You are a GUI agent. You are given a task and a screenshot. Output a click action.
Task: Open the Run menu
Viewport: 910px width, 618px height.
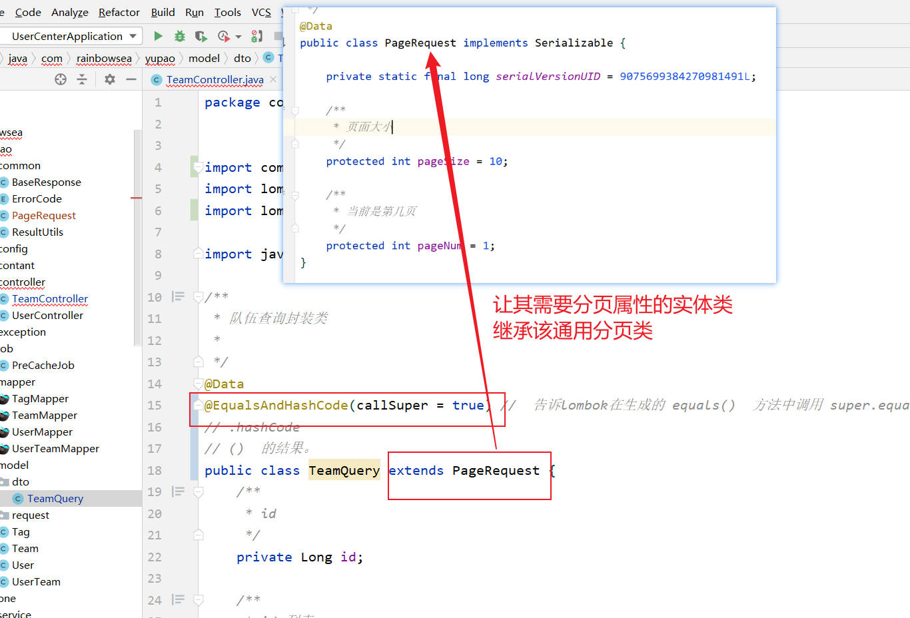[x=195, y=12]
